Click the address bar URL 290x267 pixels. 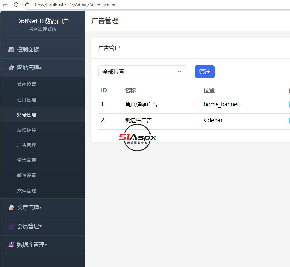point(74,5)
